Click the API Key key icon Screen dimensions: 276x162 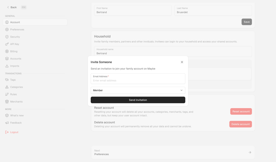point(7,44)
